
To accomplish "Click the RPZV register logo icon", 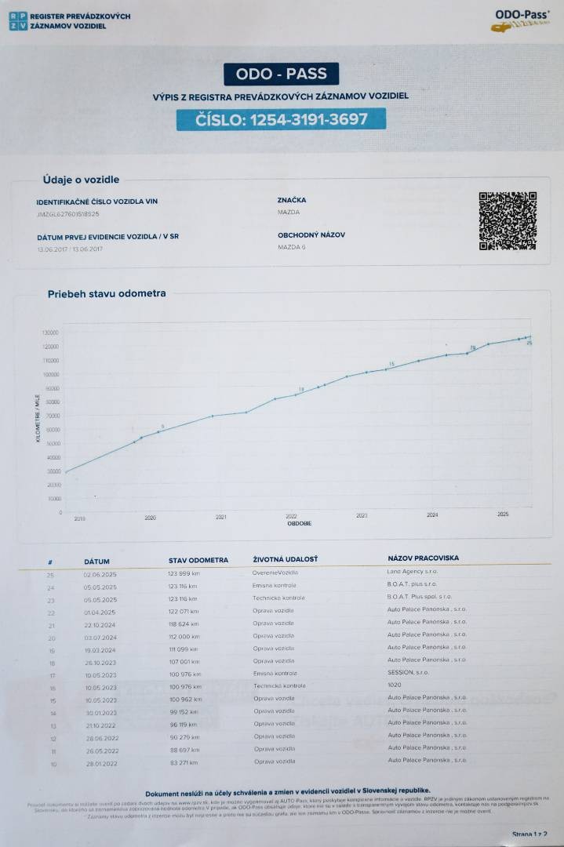I will click(18, 21).
